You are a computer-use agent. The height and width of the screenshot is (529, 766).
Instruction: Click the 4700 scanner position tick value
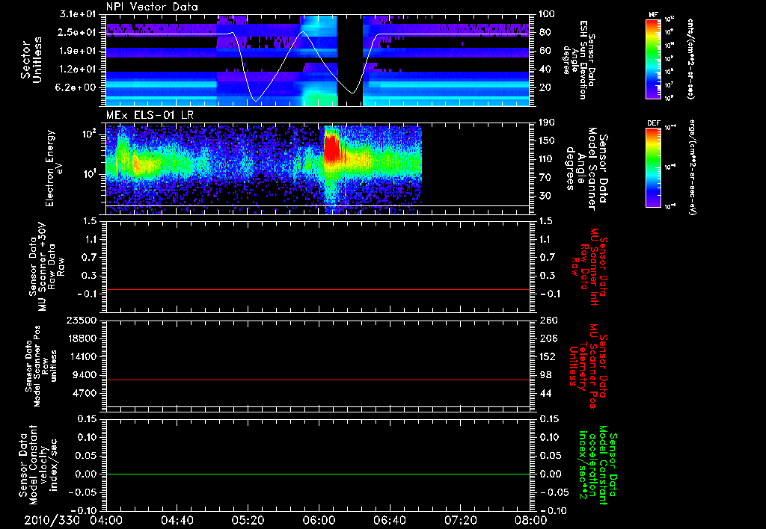coord(85,393)
